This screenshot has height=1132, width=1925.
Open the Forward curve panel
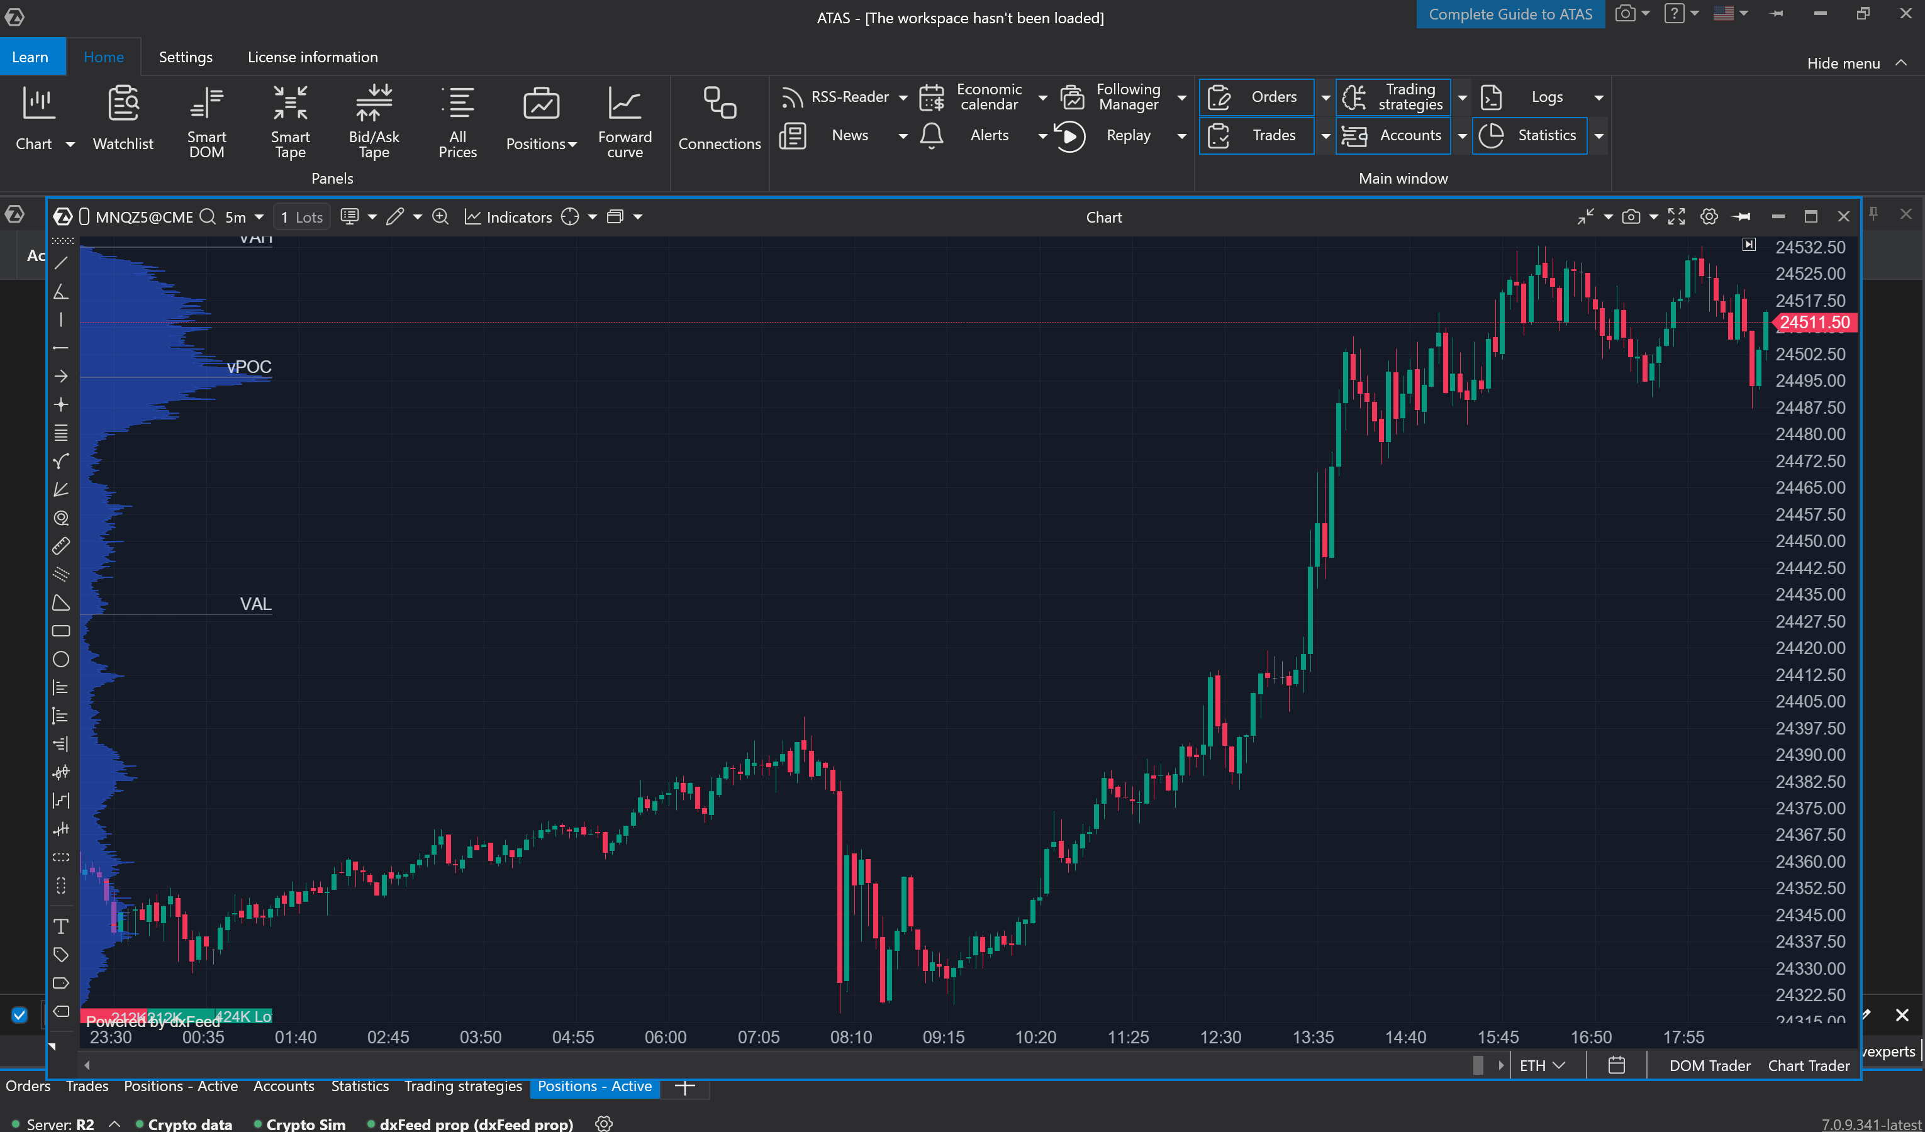click(624, 121)
